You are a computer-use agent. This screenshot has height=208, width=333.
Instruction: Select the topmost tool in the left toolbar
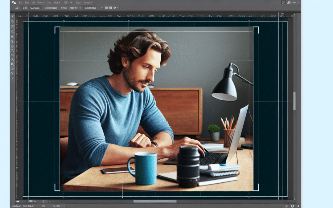pyautogui.click(x=12, y=16)
